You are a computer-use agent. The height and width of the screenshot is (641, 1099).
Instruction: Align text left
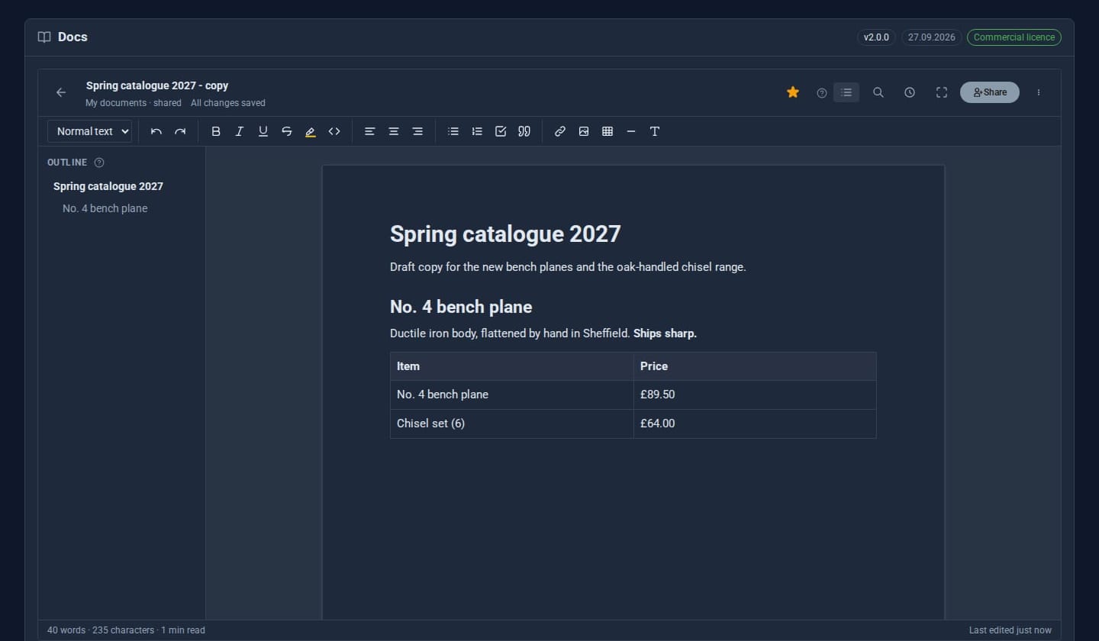pyautogui.click(x=370, y=131)
